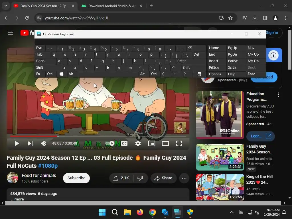Image resolution: width=292 pixels, height=219 pixels.
Task: Open Chrome three-dot menu
Action: (285, 18)
